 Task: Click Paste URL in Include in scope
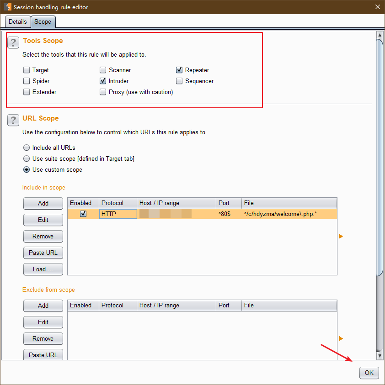[43, 253]
